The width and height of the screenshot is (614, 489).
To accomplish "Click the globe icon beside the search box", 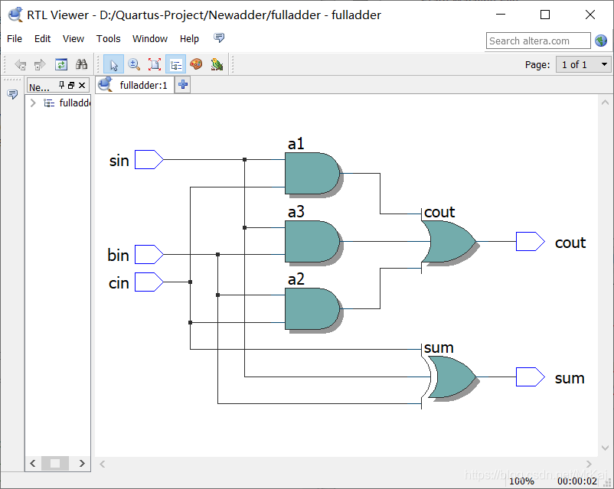I will point(601,41).
